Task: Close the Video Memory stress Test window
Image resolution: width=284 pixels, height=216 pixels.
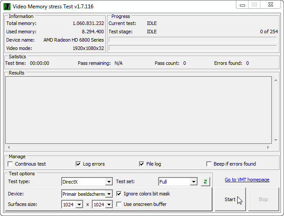Action: [x=270, y=5]
